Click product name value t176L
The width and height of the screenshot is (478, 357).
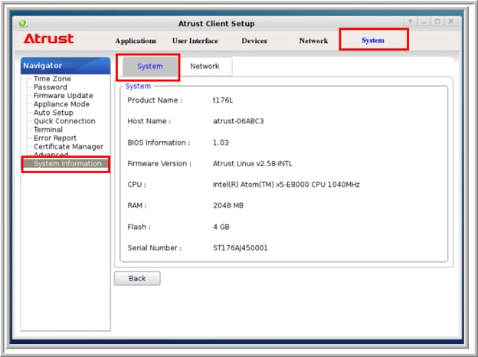click(223, 100)
